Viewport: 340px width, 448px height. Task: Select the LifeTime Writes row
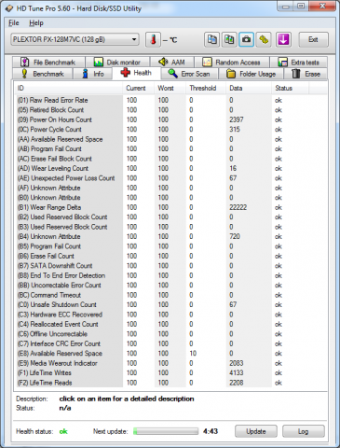click(170, 372)
